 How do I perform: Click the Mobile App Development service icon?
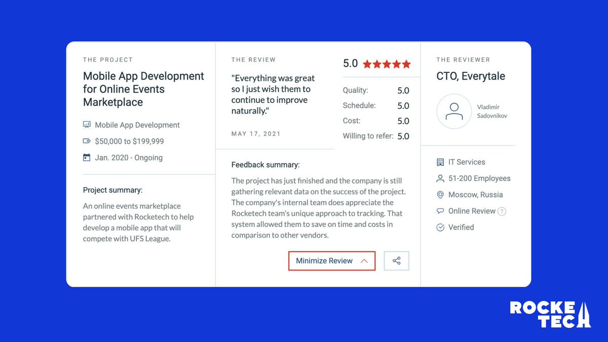click(87, 125)
